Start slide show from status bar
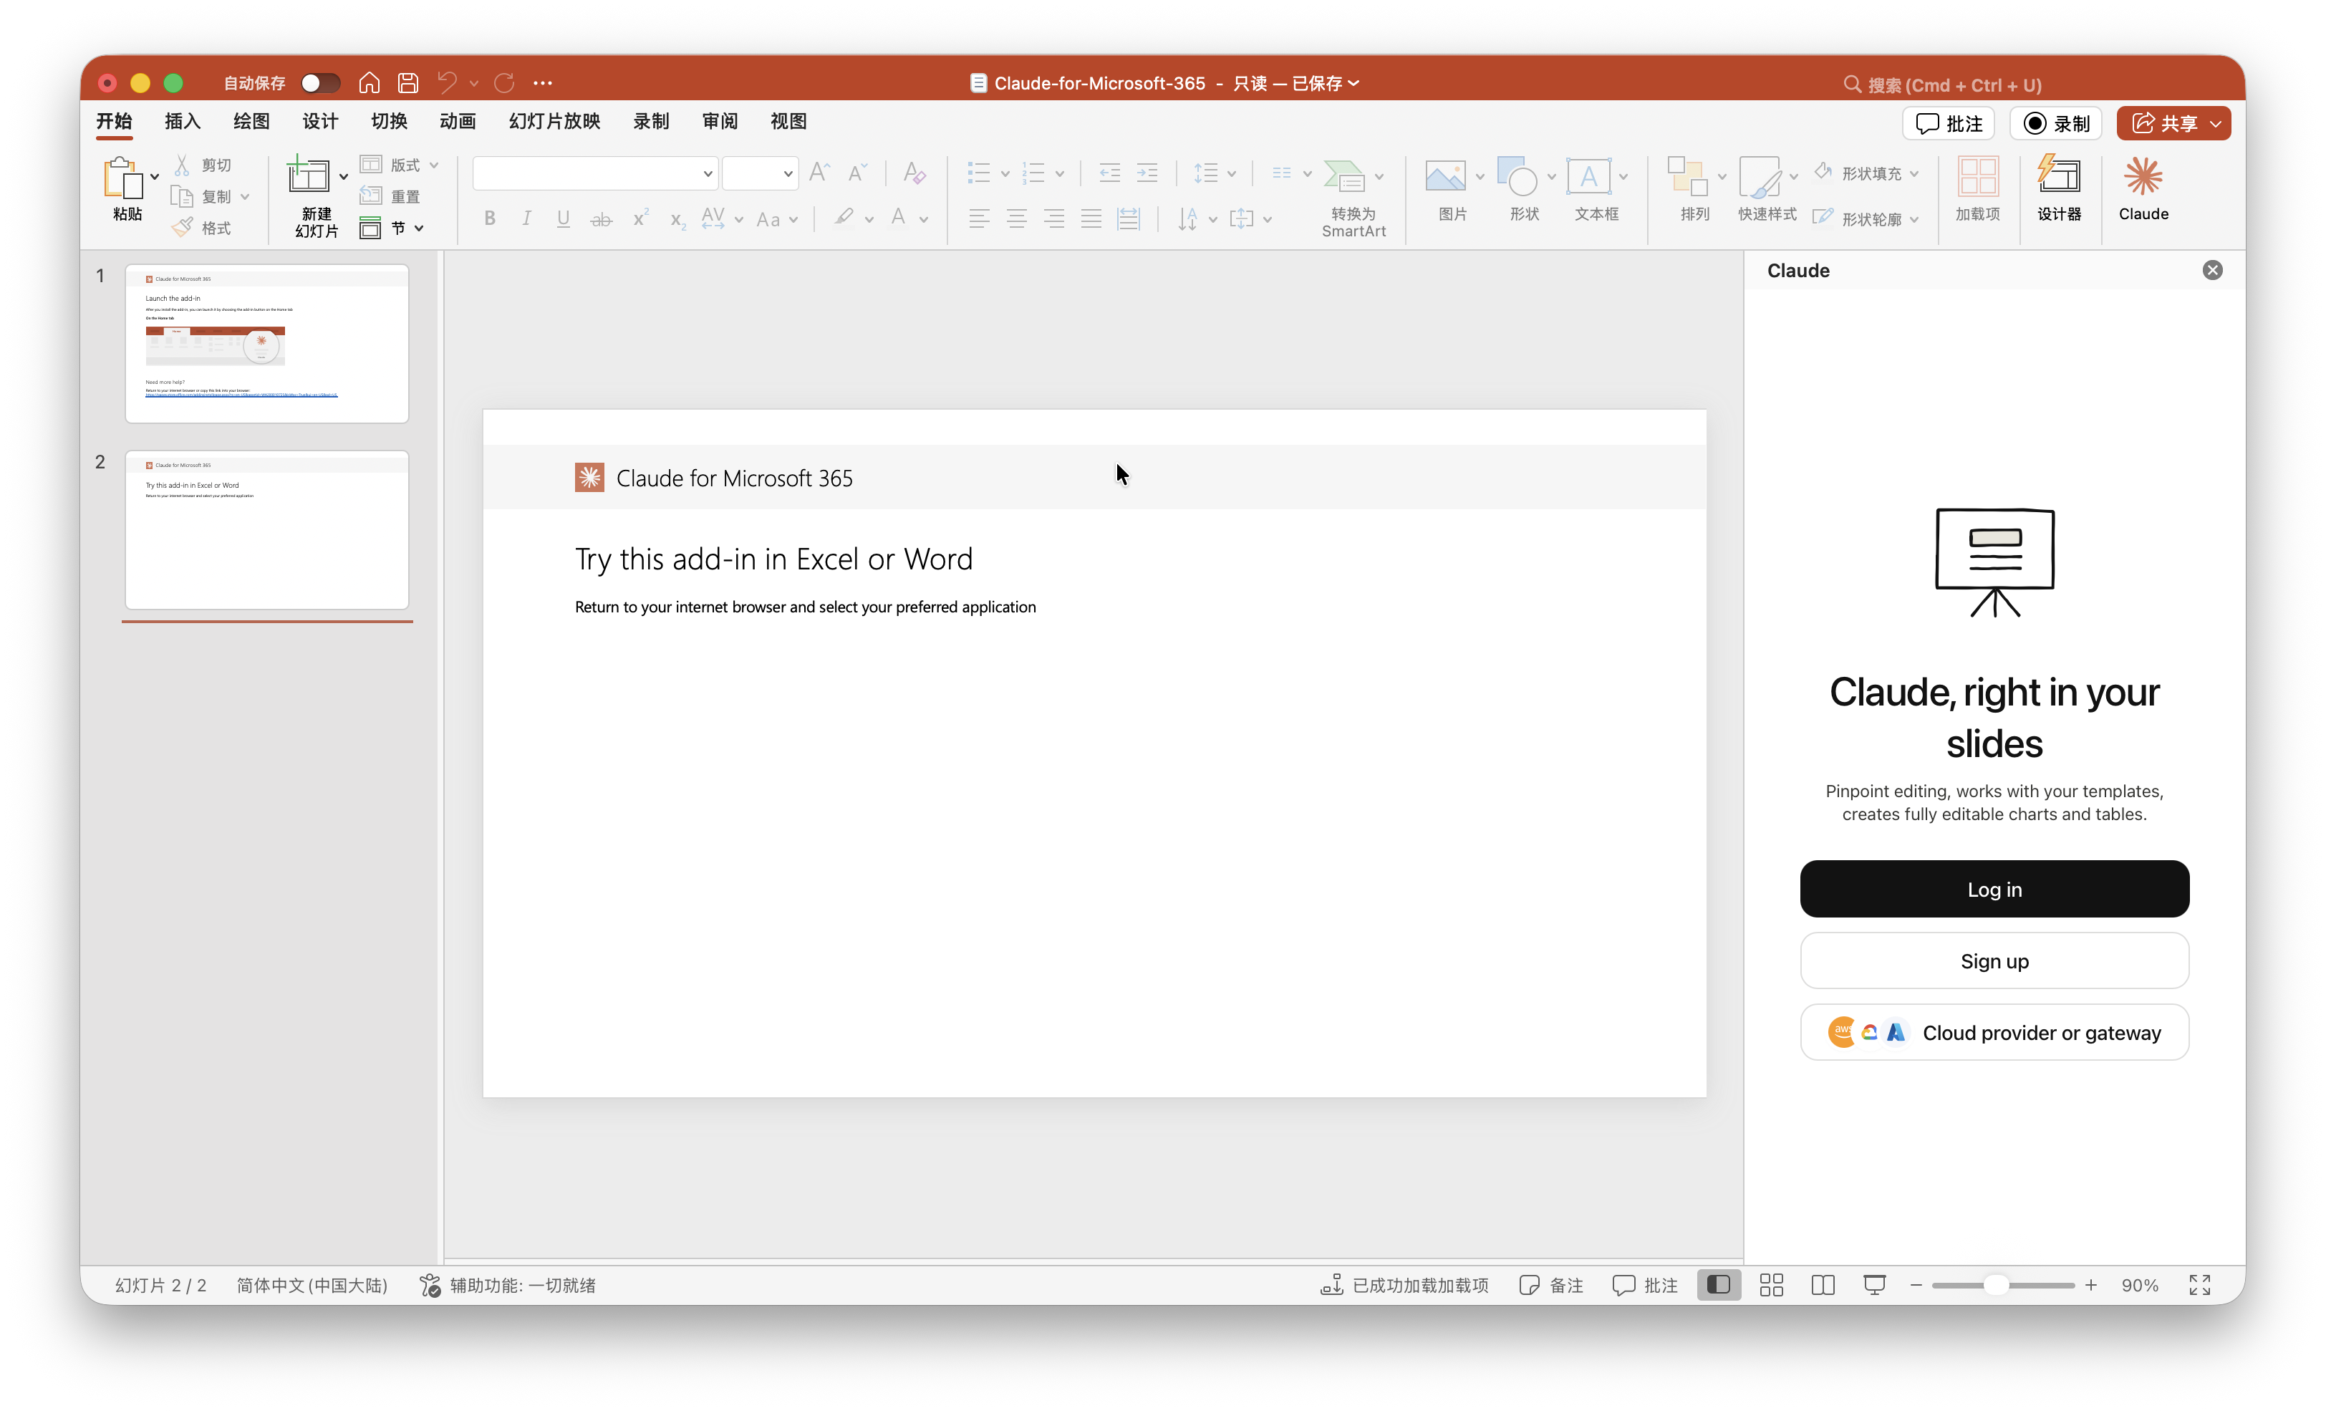Viewport: 2326px width, 1411px height. 1875,1284
